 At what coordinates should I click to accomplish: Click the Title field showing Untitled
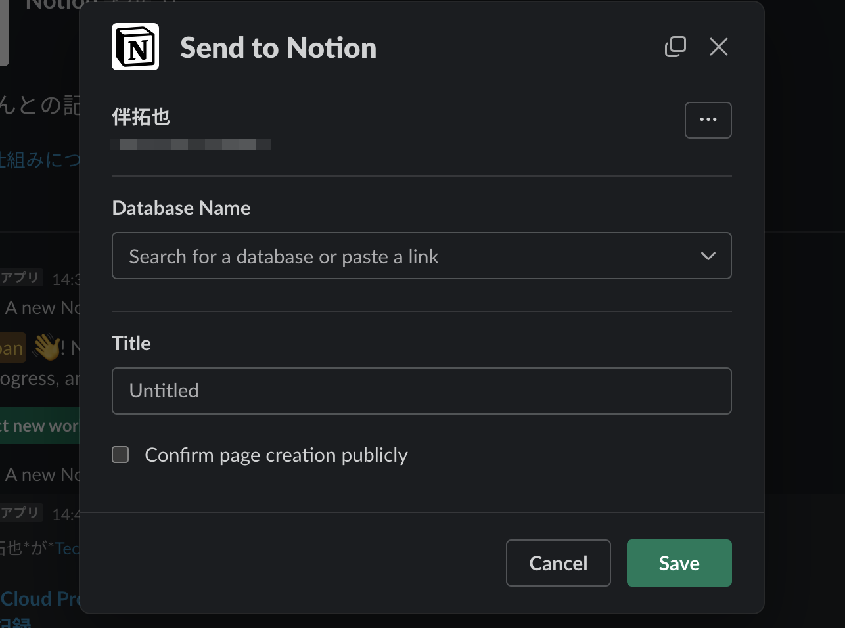pyautogui.click(x=422, y=390)
